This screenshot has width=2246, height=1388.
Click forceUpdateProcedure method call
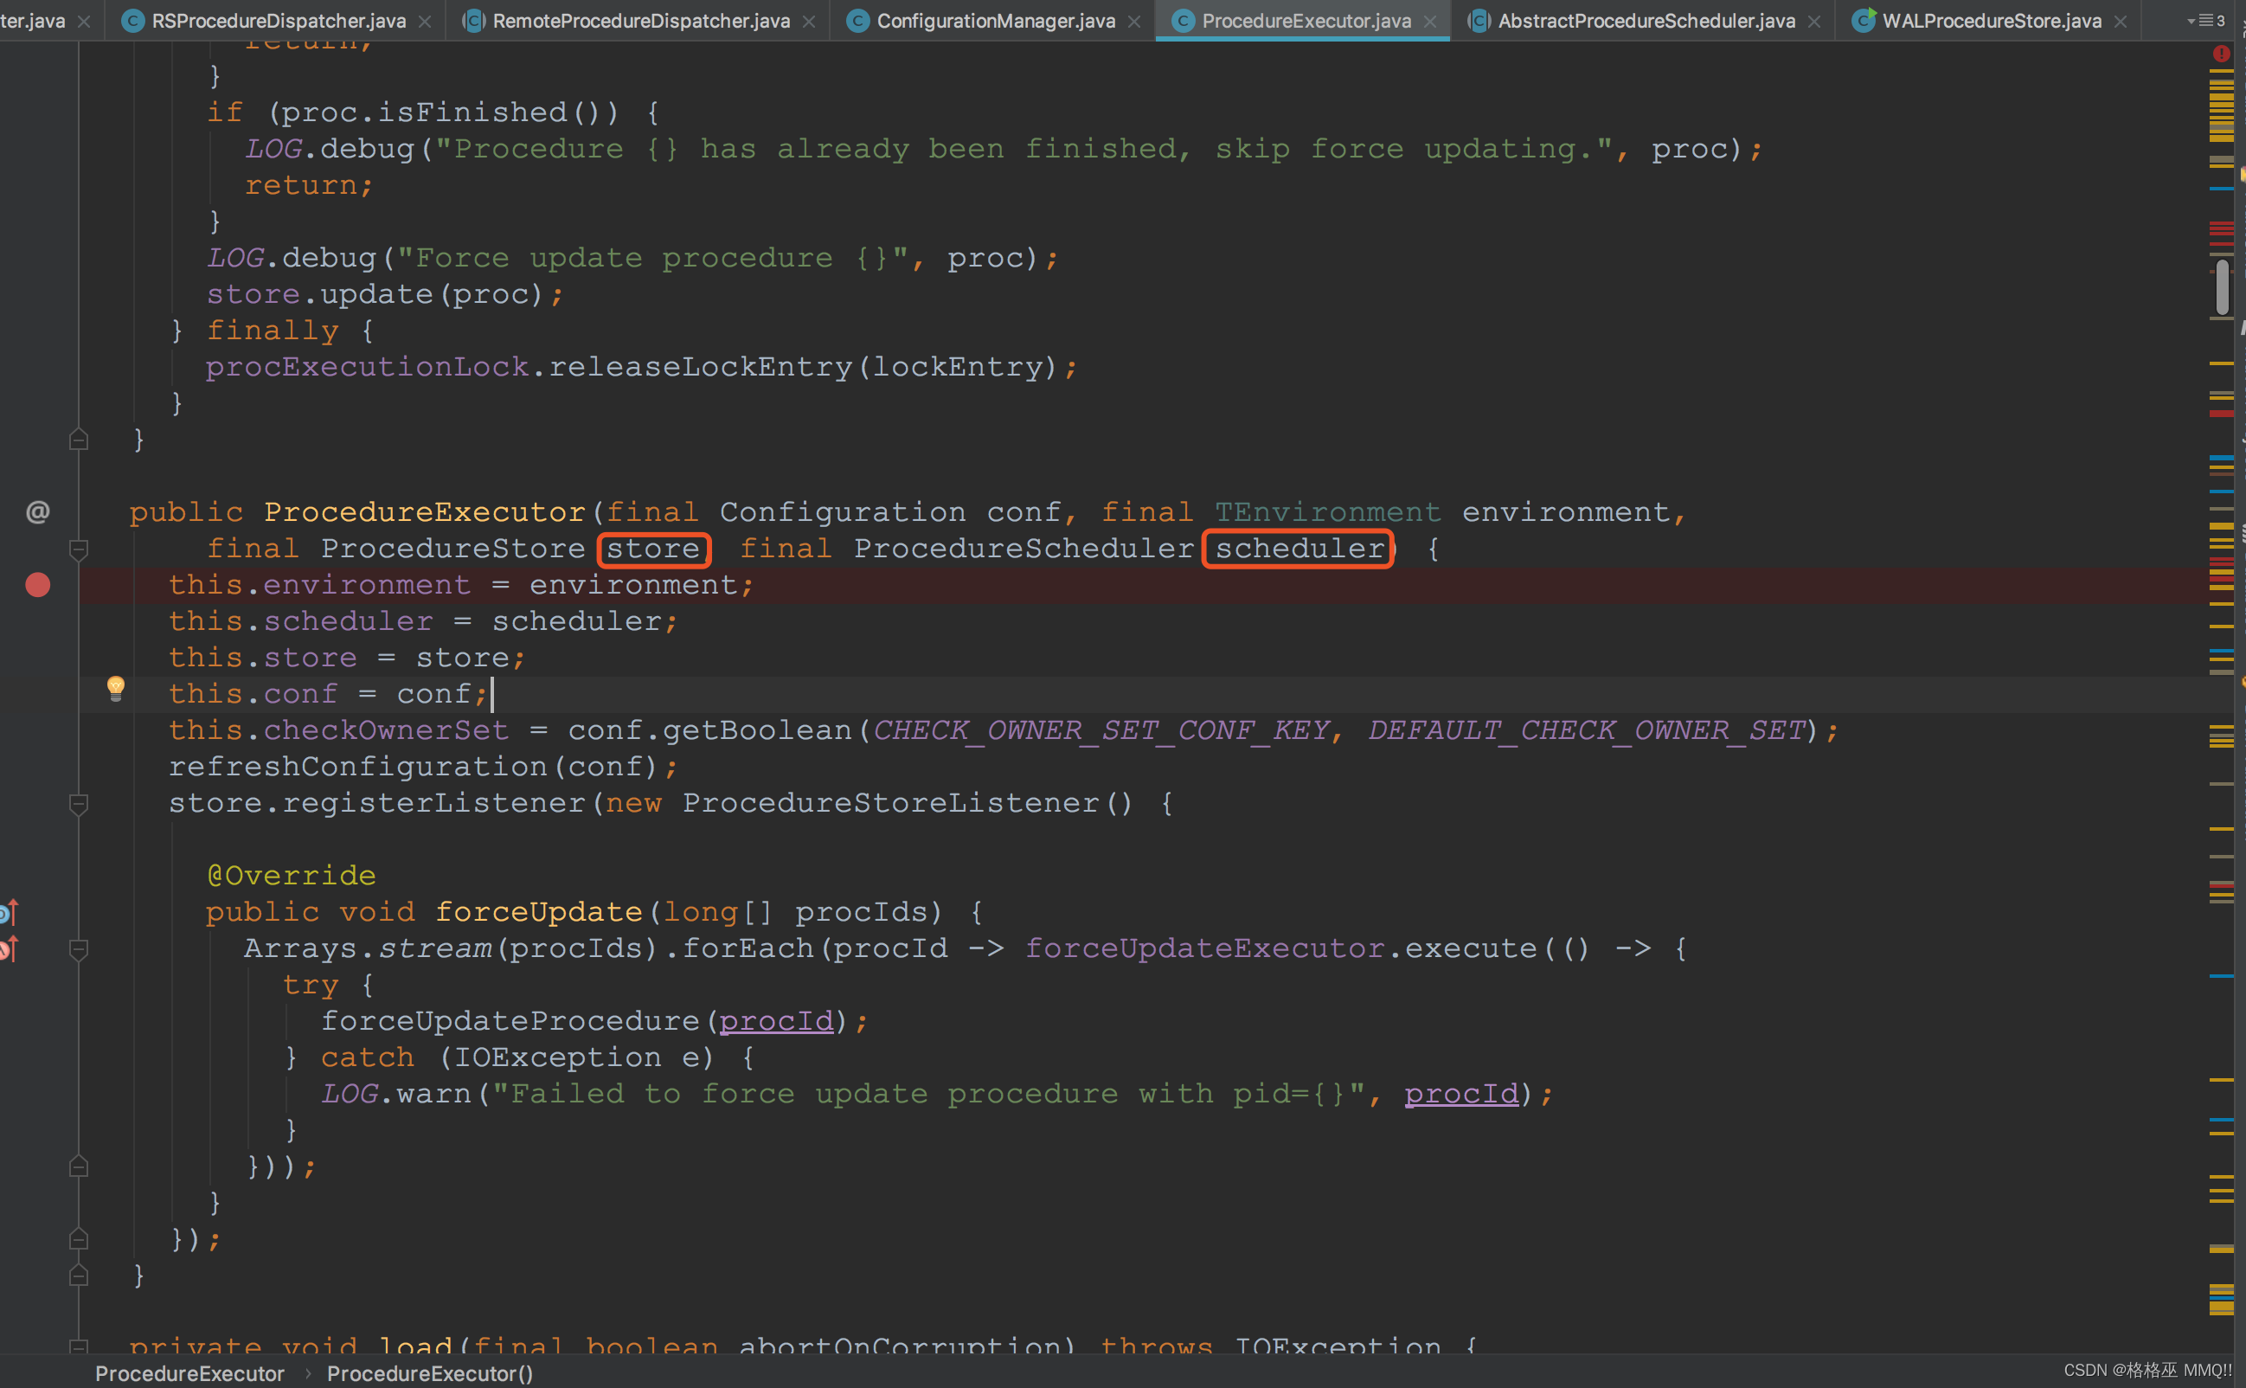pyautogui.click(x=510, y=1021)
